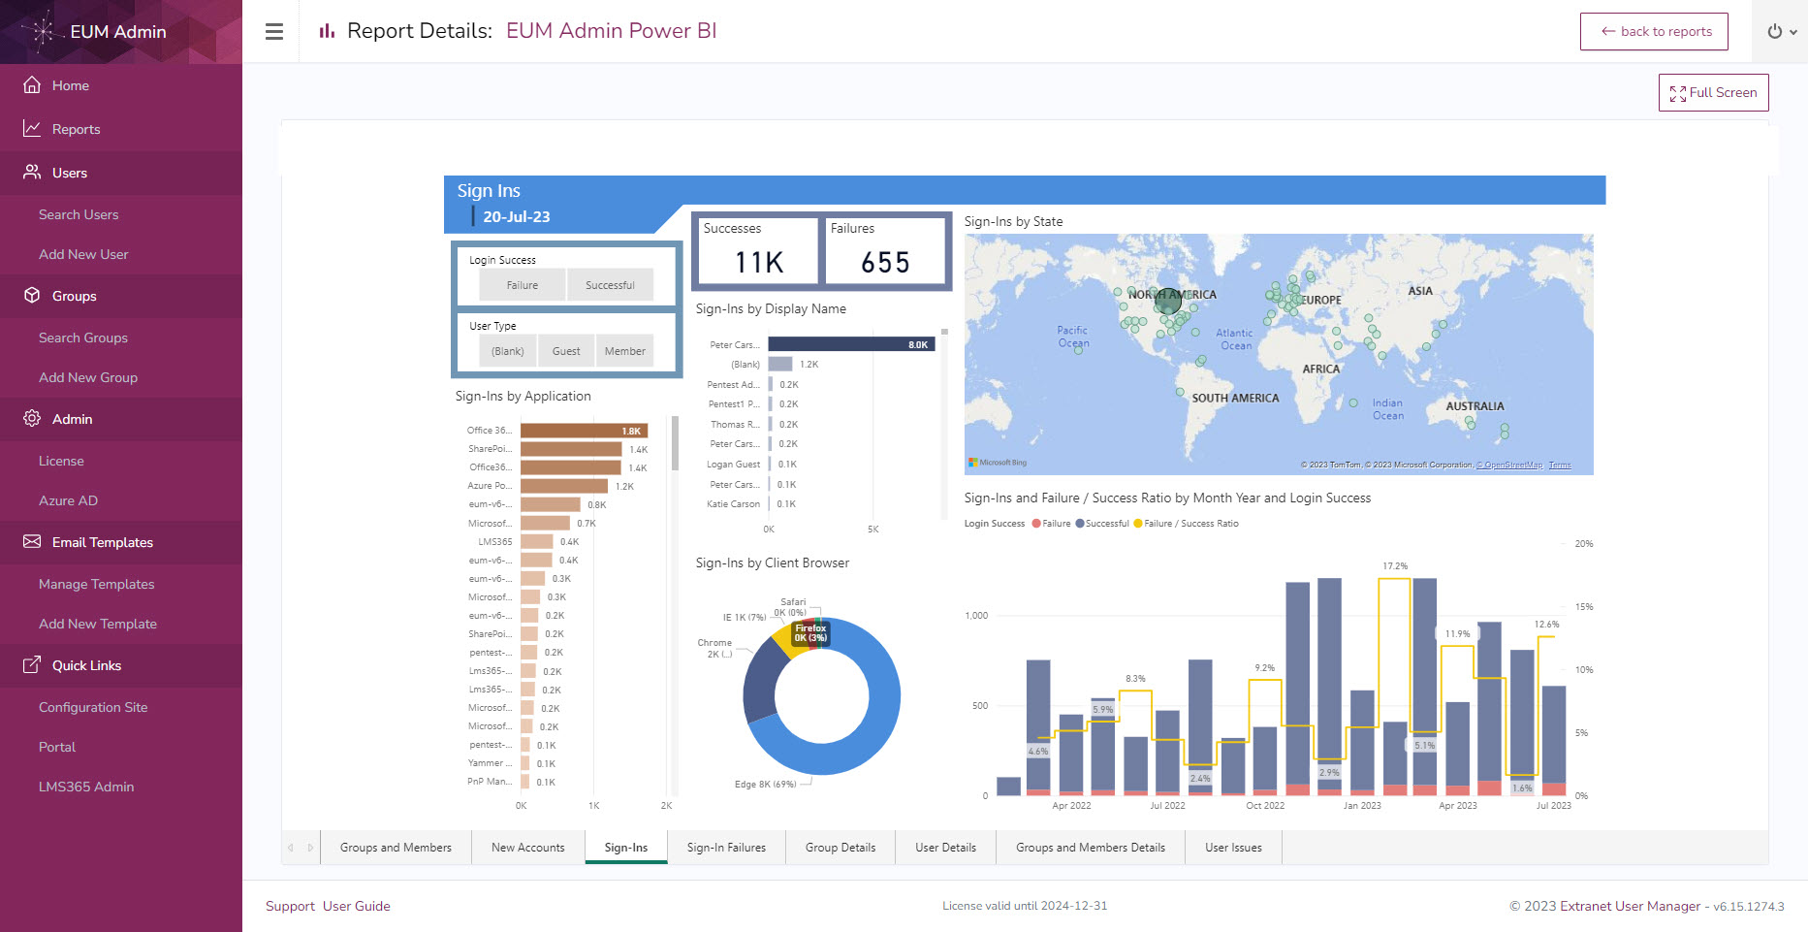Switch to Groups and Members Details tab

tap(1091, 848)
